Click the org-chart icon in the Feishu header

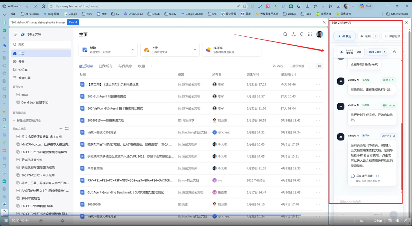tap(294, 34)
